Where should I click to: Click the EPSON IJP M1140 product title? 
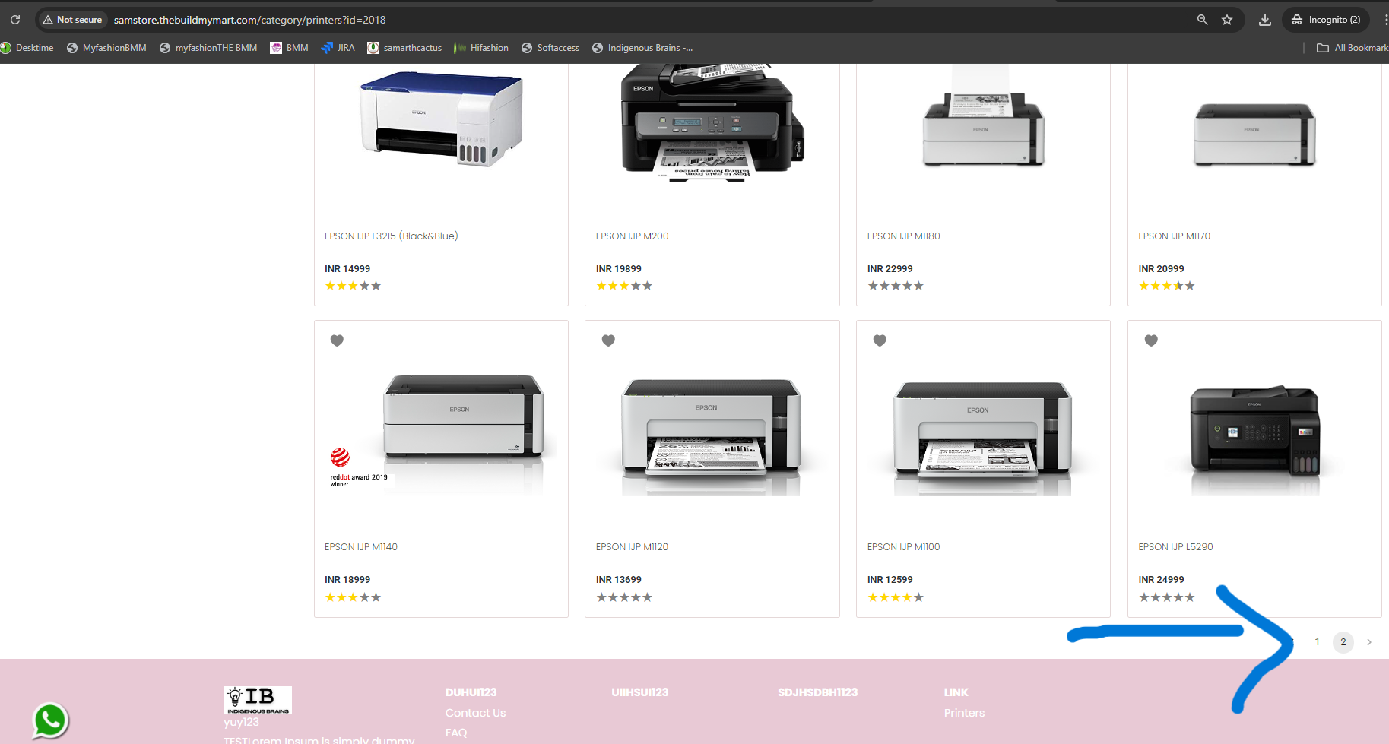(x=361, y=547)
